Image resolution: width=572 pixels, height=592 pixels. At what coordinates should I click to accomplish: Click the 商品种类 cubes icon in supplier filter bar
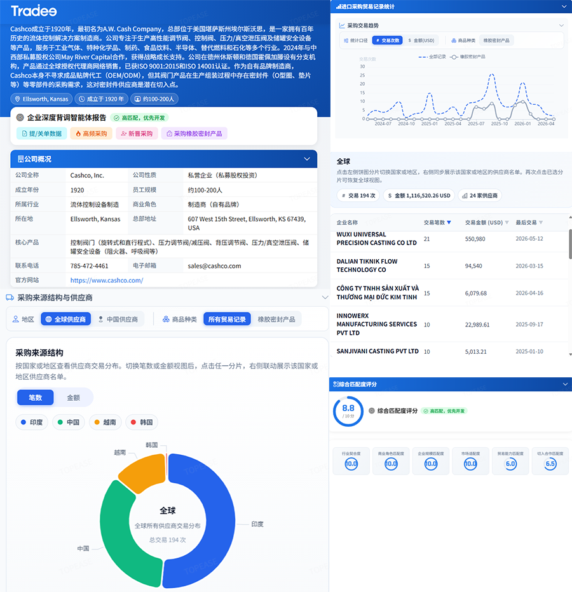166,319
